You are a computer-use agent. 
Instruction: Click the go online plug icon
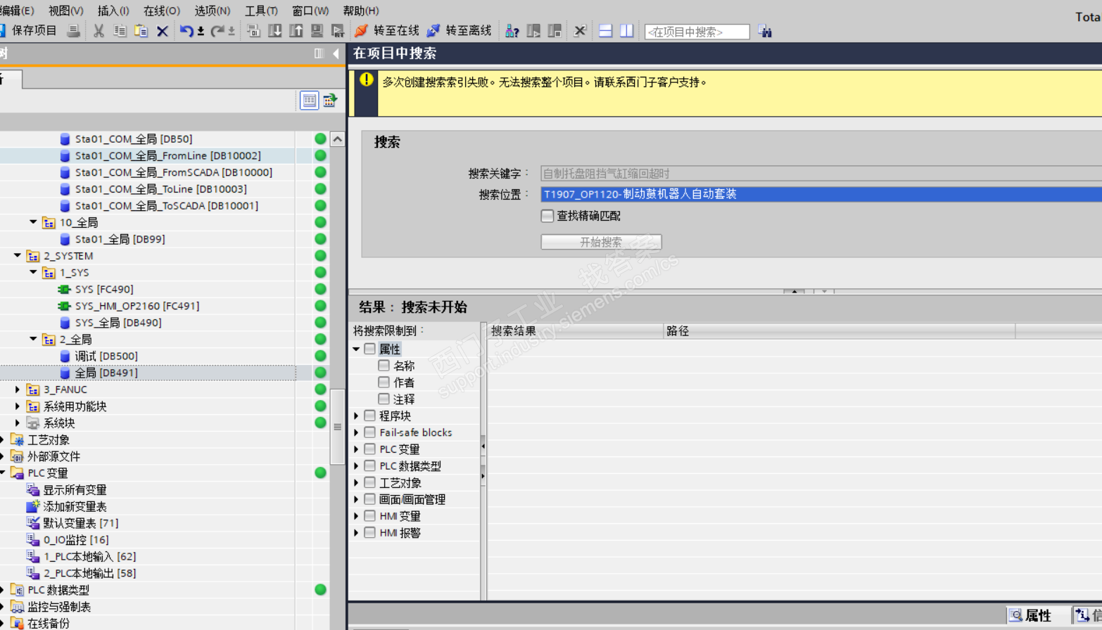pos(361,31)
